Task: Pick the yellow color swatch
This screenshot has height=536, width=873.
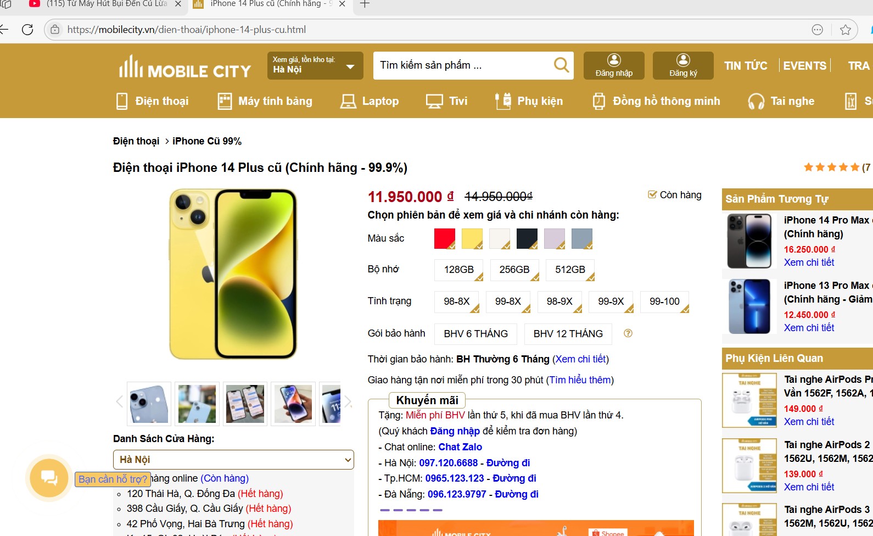Action: 472,239
